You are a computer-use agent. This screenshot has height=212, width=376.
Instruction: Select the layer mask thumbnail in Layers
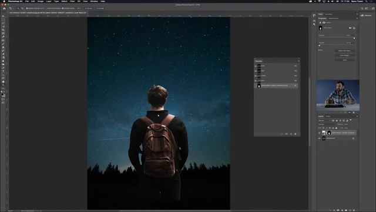329,133
